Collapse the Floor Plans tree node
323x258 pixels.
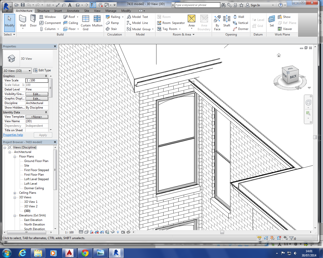pos(15,157)
